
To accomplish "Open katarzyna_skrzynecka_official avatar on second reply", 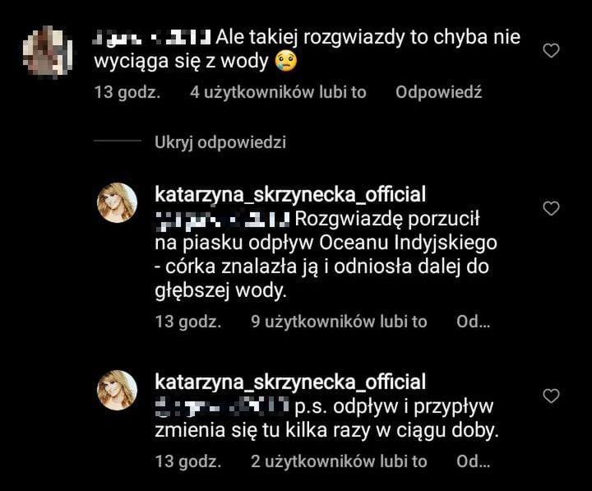I will [117, 390].
